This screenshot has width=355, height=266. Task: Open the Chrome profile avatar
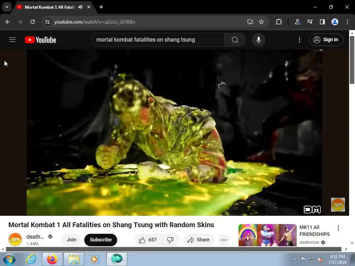(x=335, y=22)
